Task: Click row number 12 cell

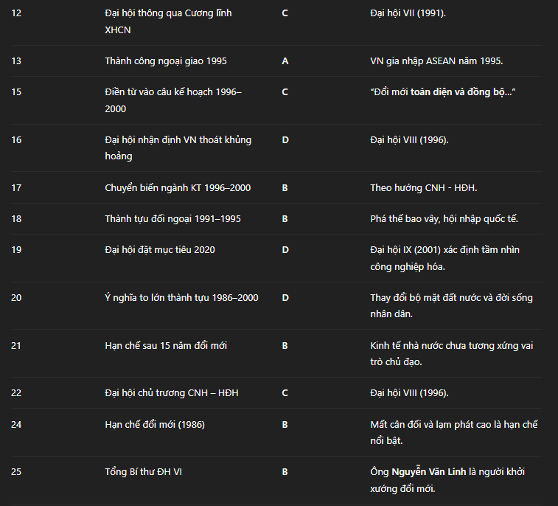Action: point(16,13)
